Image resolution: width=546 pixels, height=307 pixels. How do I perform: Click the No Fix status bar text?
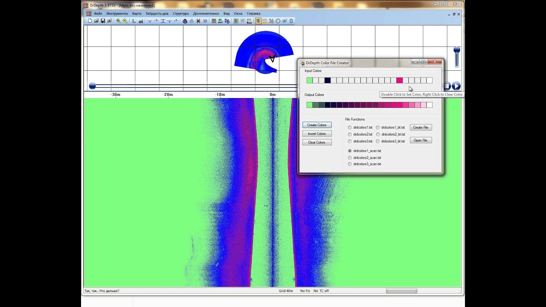305,291
